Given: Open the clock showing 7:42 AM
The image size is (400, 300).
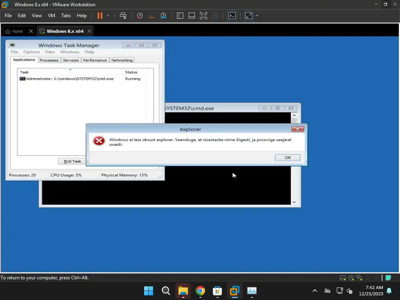Looking at the screenshot, I should 371,291.
